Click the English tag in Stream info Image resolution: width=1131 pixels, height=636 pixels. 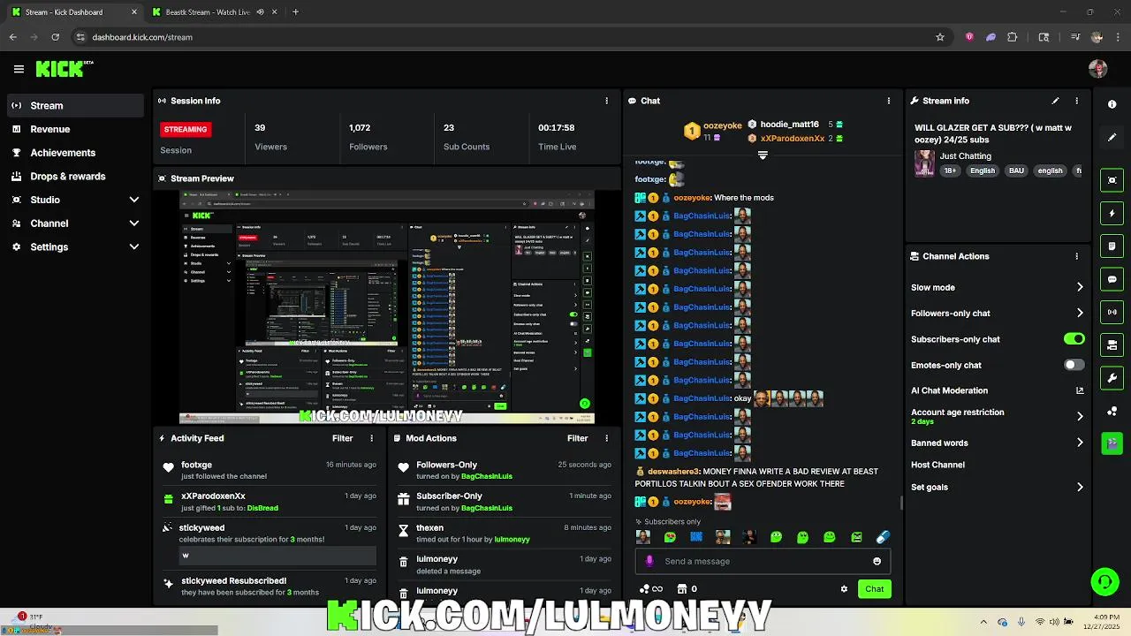(983, 170)
